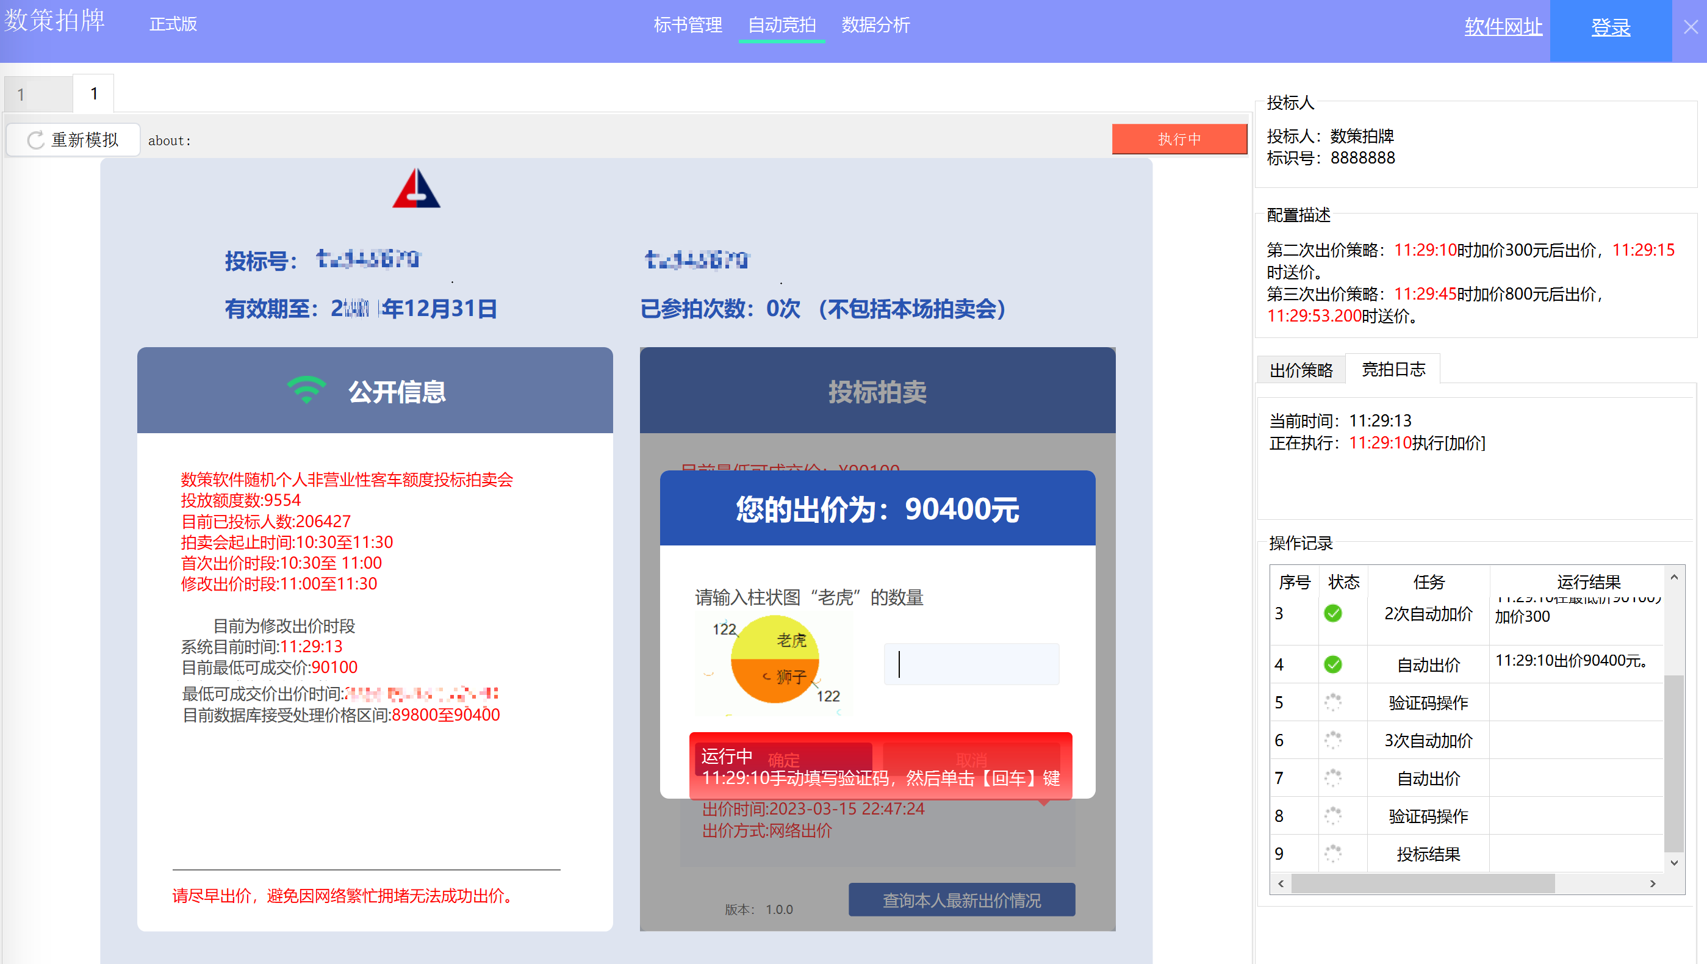Click the captcha answer input field
The height and width of the screenshot is (964, 1707).
point(971,664)
